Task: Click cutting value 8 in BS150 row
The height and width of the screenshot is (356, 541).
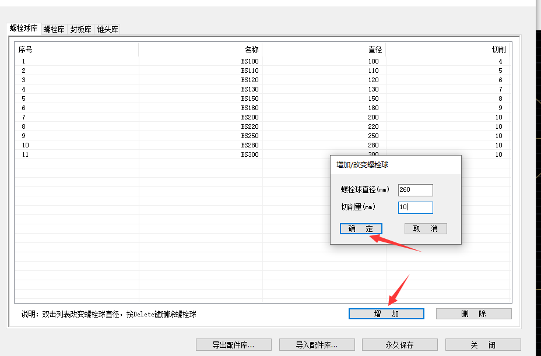Action: pos(500,98)
